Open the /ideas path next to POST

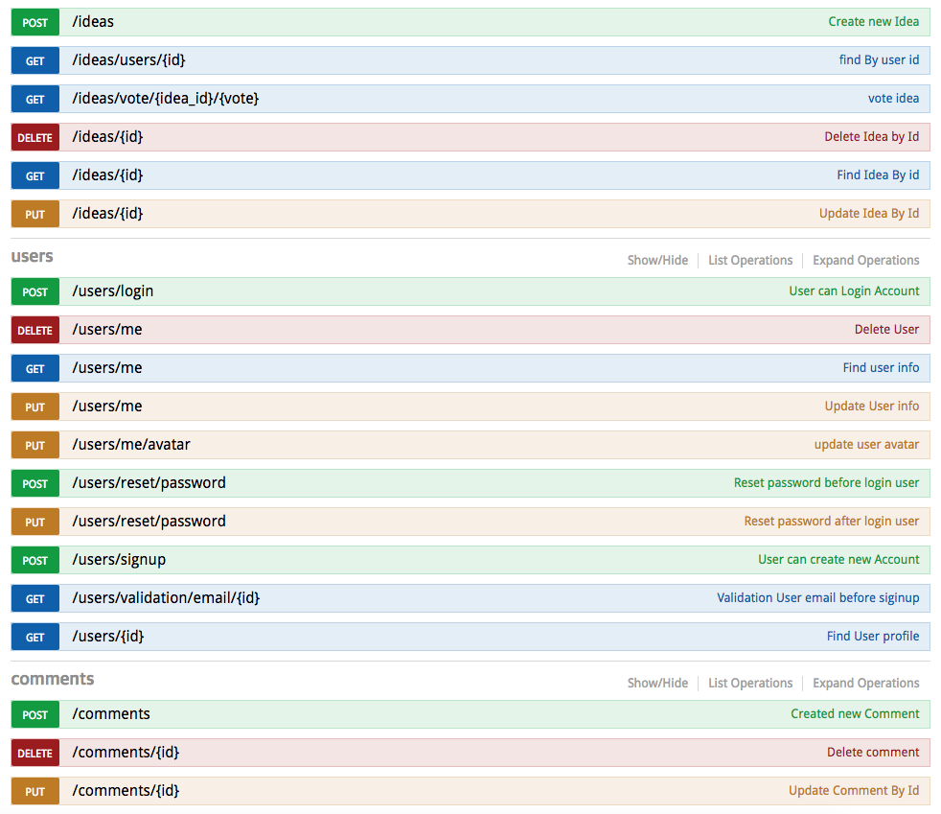93,22
